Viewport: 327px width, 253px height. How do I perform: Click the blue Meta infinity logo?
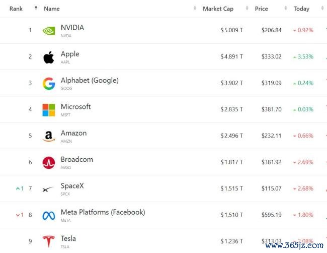point(49,216)
